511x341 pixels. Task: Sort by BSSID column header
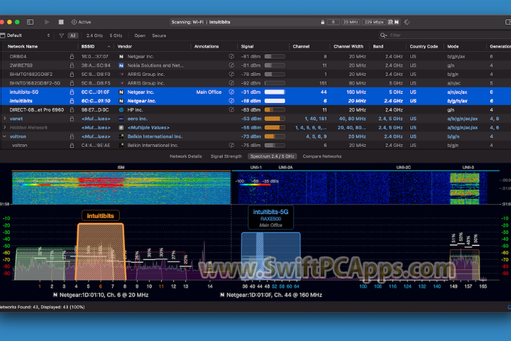coord(88,46)
